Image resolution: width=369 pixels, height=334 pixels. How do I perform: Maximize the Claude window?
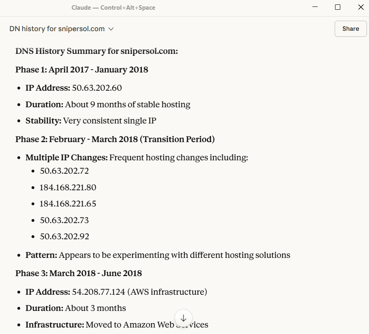click(x=337, y=7)
